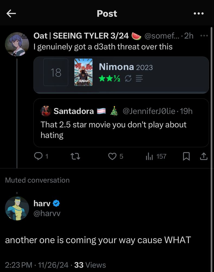
Task: Open harv's Invincible profile picture
Action: tap(17, 208)
